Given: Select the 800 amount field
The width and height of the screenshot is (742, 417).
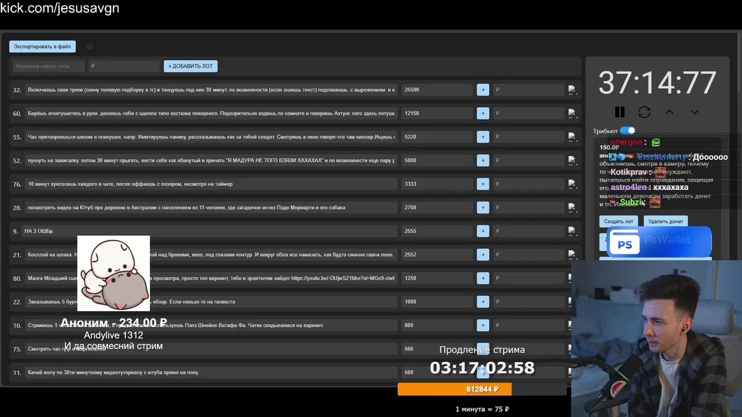Looking at the screenshot, I should (437, 325).
